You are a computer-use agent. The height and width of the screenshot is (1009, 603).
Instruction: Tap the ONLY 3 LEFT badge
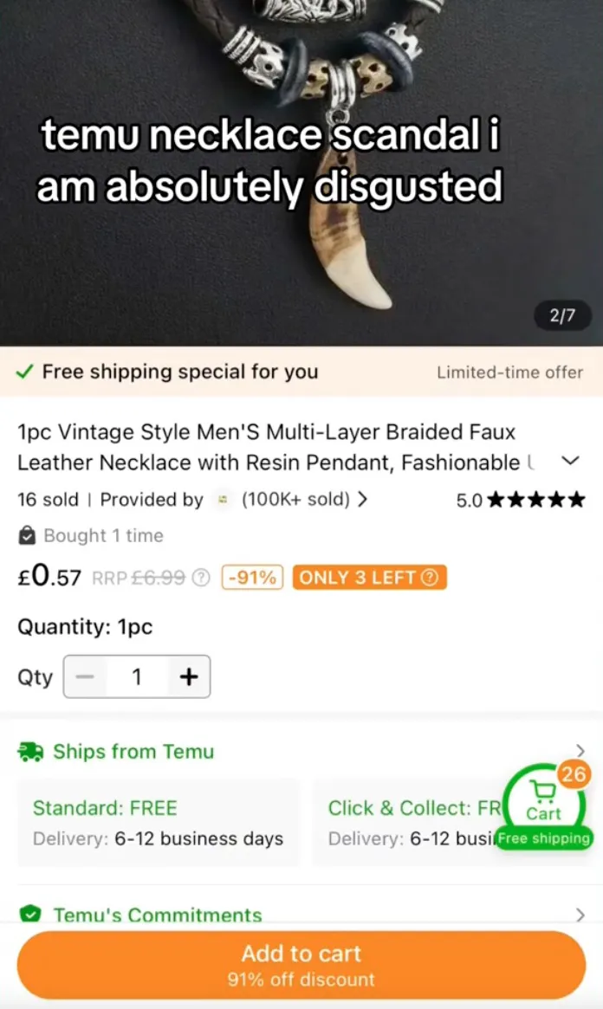369,577
